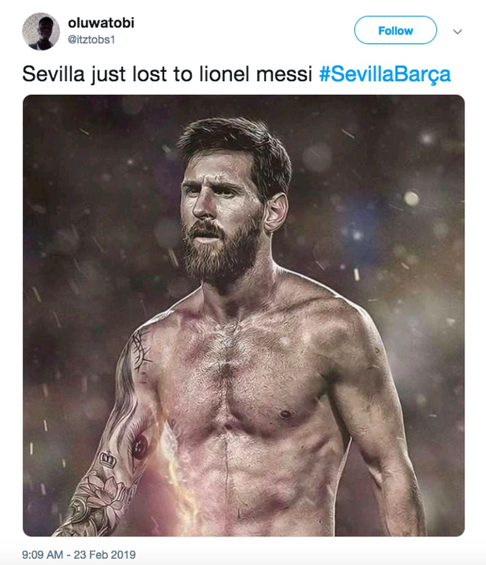Click the oluwatobi profile avatar
Image resolution: width=486 pixels, height=565 pixels.
pyautogui.click(x=41, y=31)
